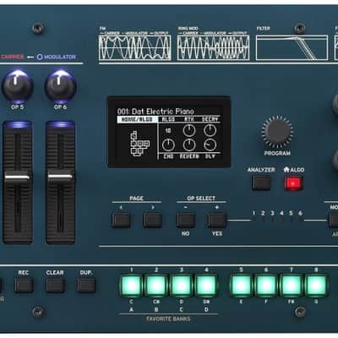The width and height of the screenshot is (338, 338).
Task: Toggle step button 7 (F#)
Action: point(291,286)
